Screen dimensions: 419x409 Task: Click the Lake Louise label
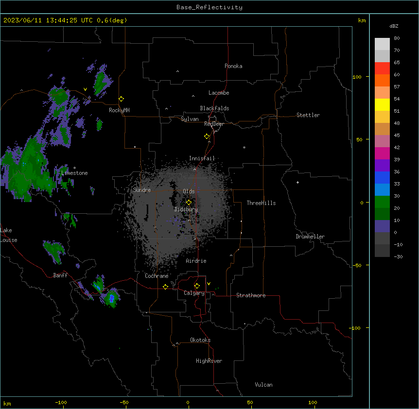pos(9,235)
